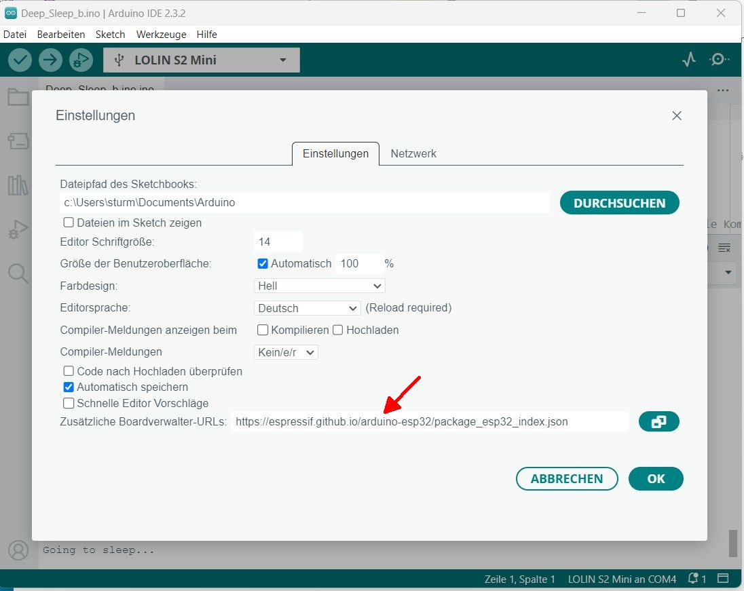The image size is (744, 591).
Task: Open the Sketchbook folder sidebar icon
Action: tap(18, 98)
